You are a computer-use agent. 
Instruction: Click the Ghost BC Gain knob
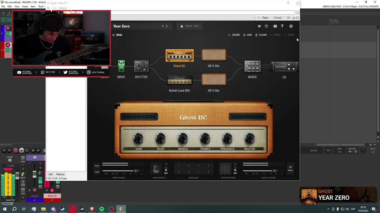[138, 139]
